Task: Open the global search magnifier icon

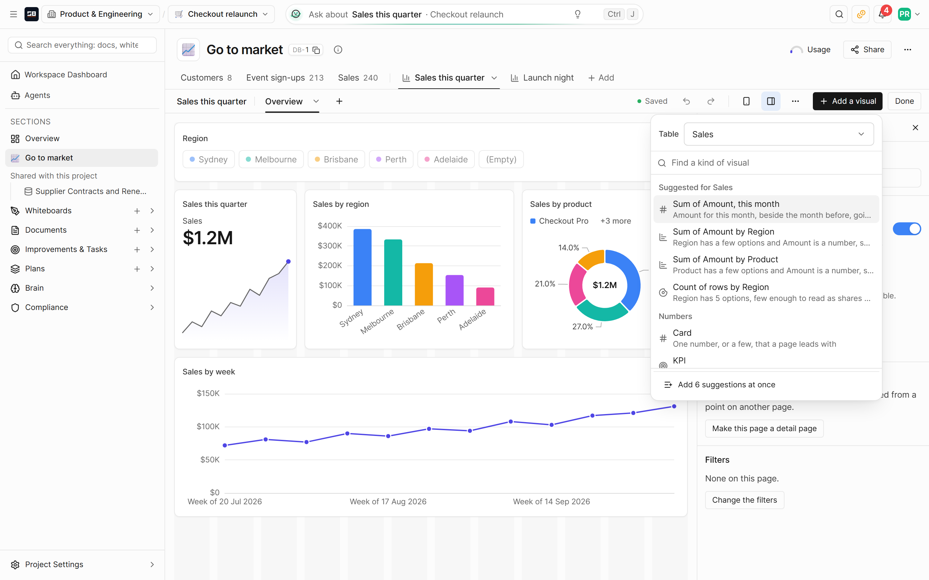Action: (839, 14)
